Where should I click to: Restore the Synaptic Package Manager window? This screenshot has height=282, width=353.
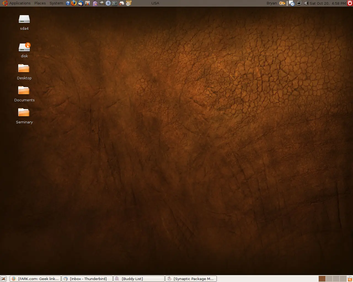point(191,279)
